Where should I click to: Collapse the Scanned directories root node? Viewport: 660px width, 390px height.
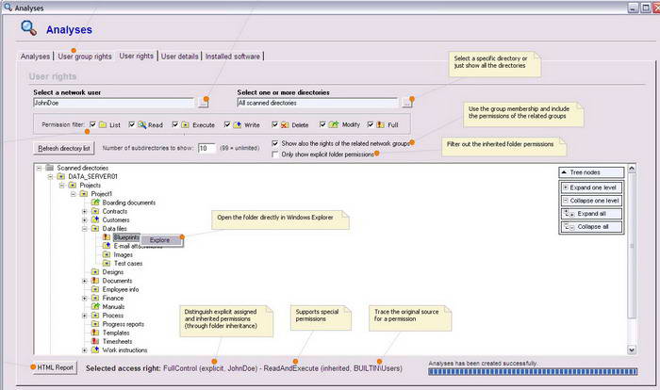click(39, 168)
